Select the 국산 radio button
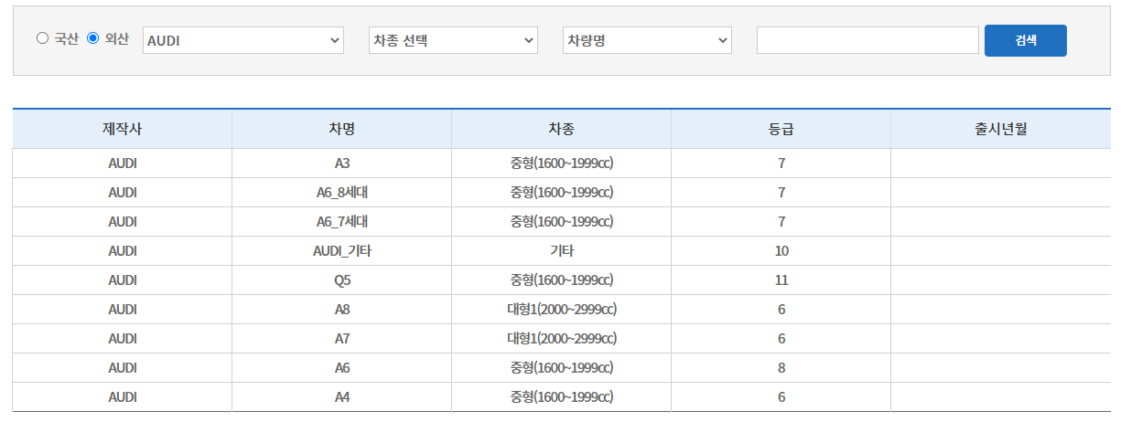The height and width of the screenshot is (422, 1142). click(42, 38)
